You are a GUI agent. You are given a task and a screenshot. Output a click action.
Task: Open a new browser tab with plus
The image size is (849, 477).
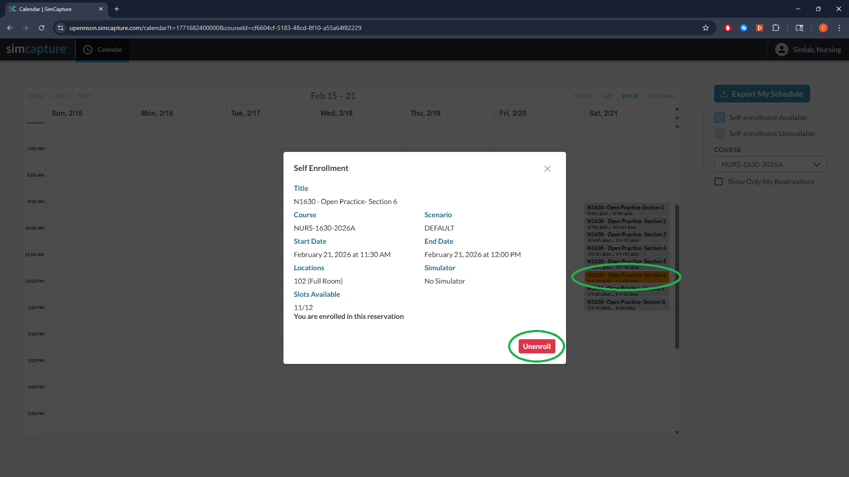point(117,9)
